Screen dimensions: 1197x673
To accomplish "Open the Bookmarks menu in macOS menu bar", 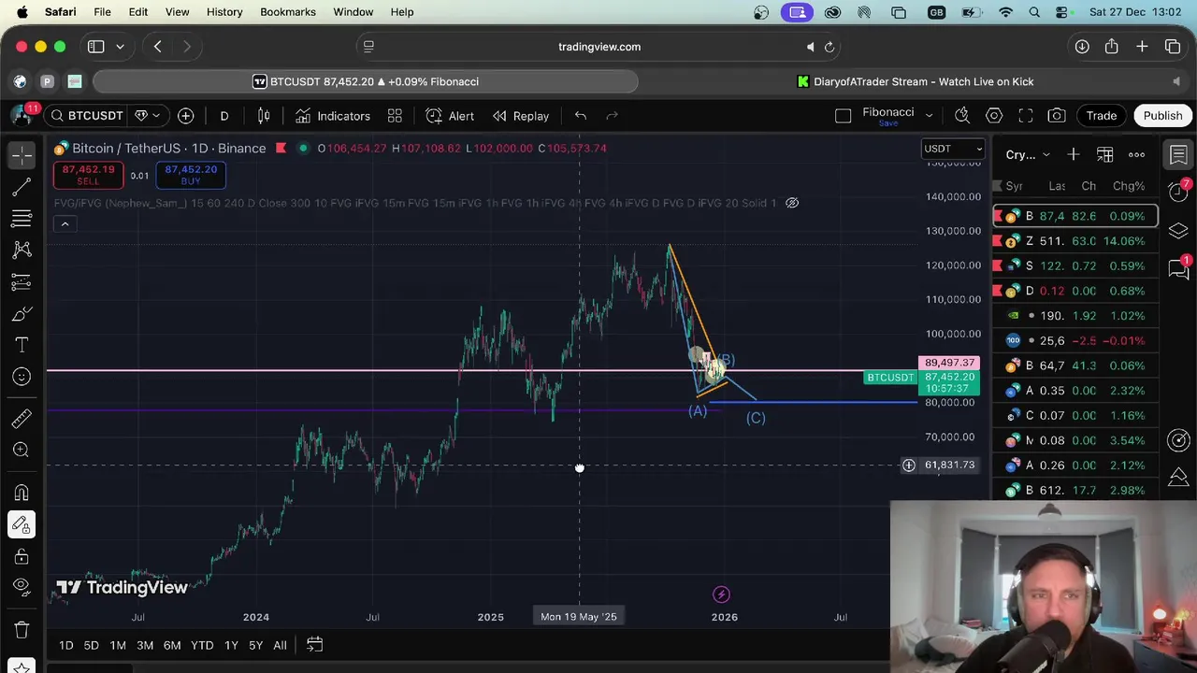I will coord(288,12).
